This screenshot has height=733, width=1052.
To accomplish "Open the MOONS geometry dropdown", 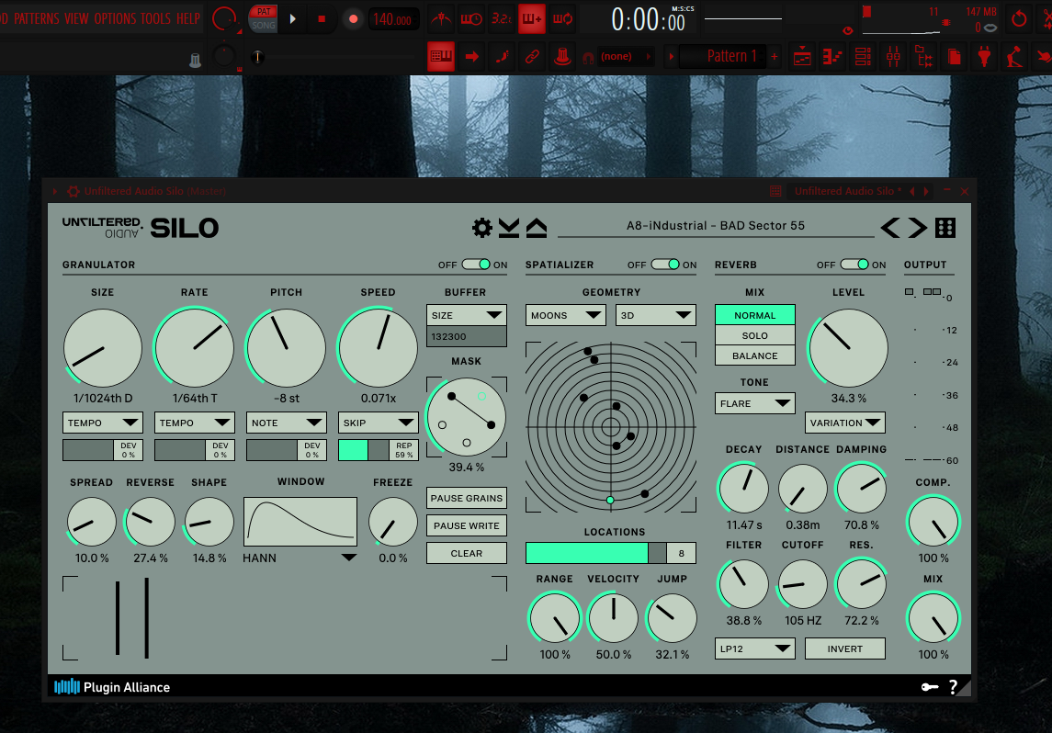I will coord(566,315).
